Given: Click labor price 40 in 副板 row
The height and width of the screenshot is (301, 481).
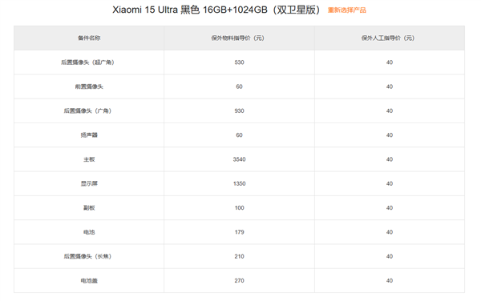Looking at the screenshot, I should [390, 208].
